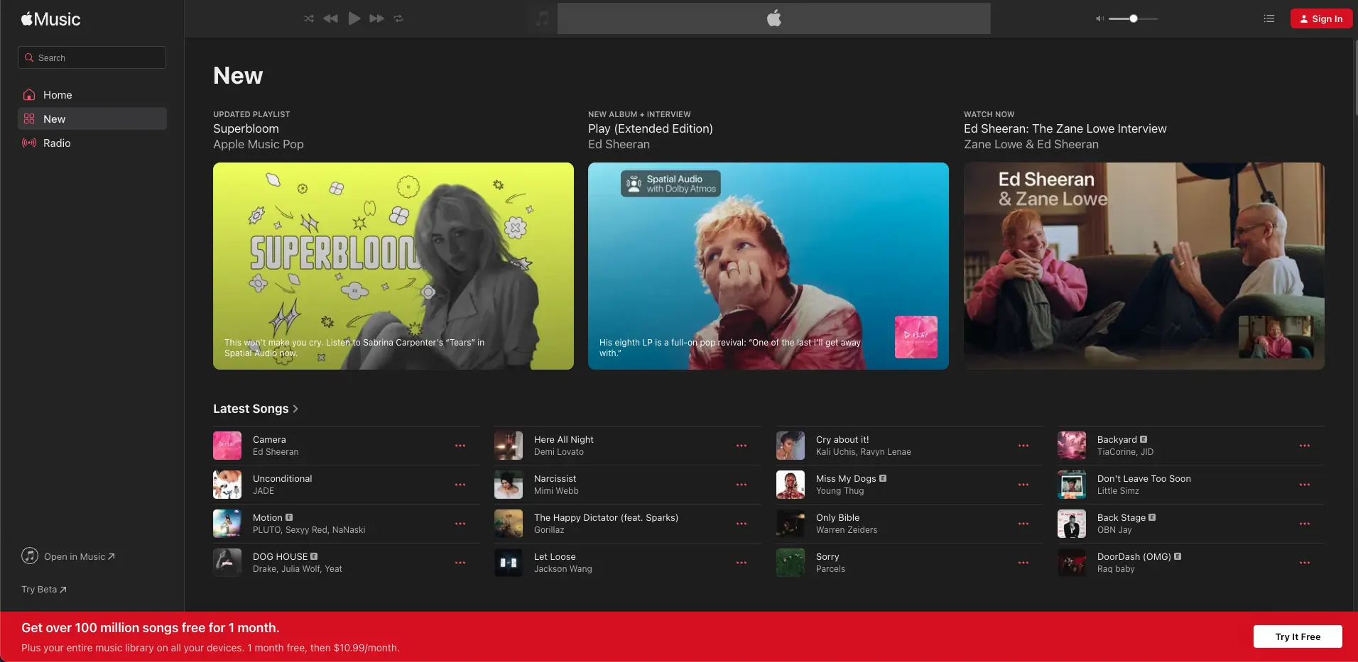Image resolution: width=1358 pixels, height=662 pixels.
Task: Click the Sign In button
Action: point(1321,18)
